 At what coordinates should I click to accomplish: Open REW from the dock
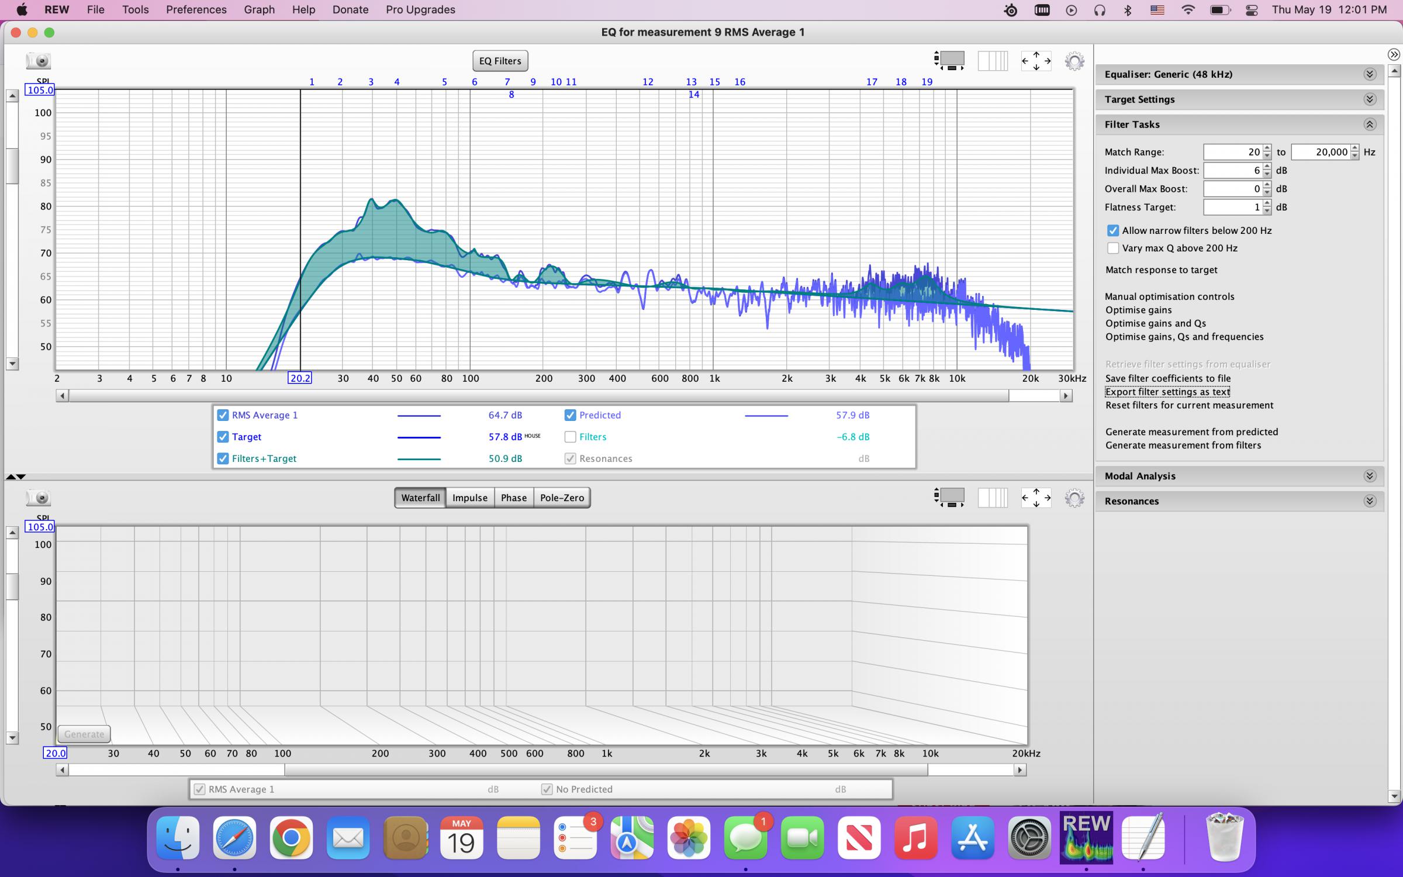(1086, 838)
